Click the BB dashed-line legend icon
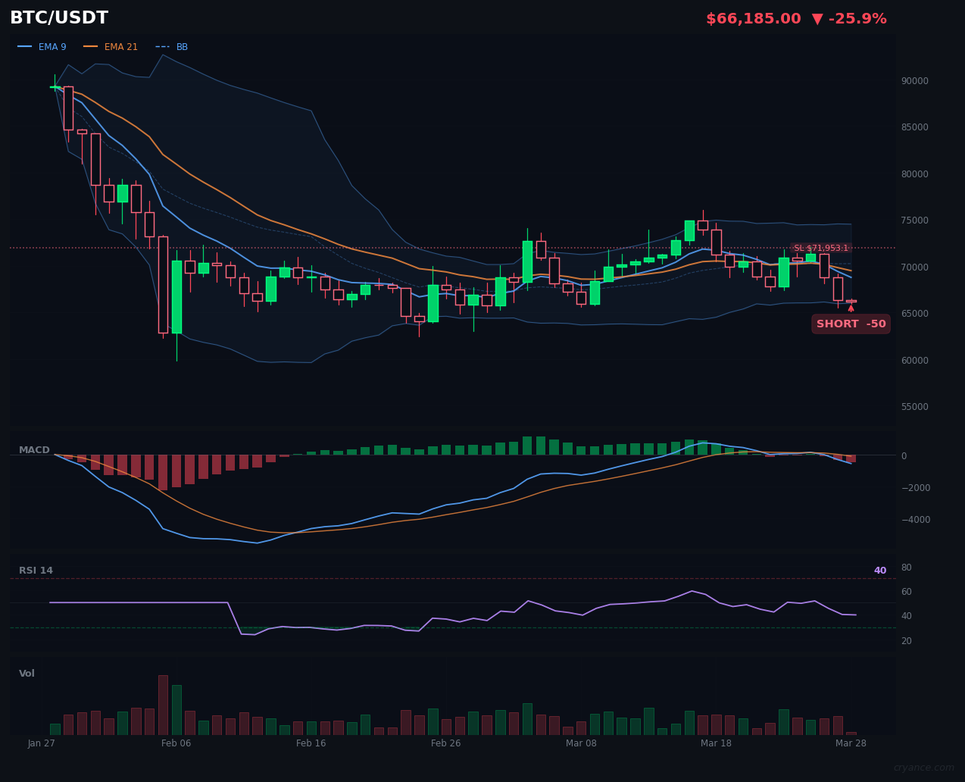The width and height of the screenshot is (965, 782). (164, 46)
